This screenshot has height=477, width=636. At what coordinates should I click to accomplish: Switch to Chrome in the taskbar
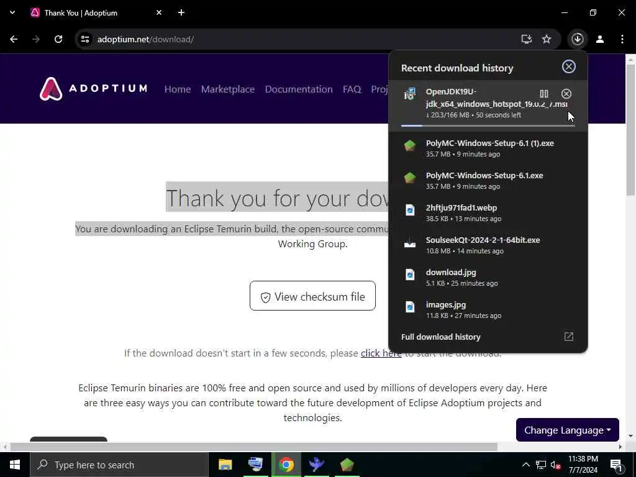(x=286, y=465)
